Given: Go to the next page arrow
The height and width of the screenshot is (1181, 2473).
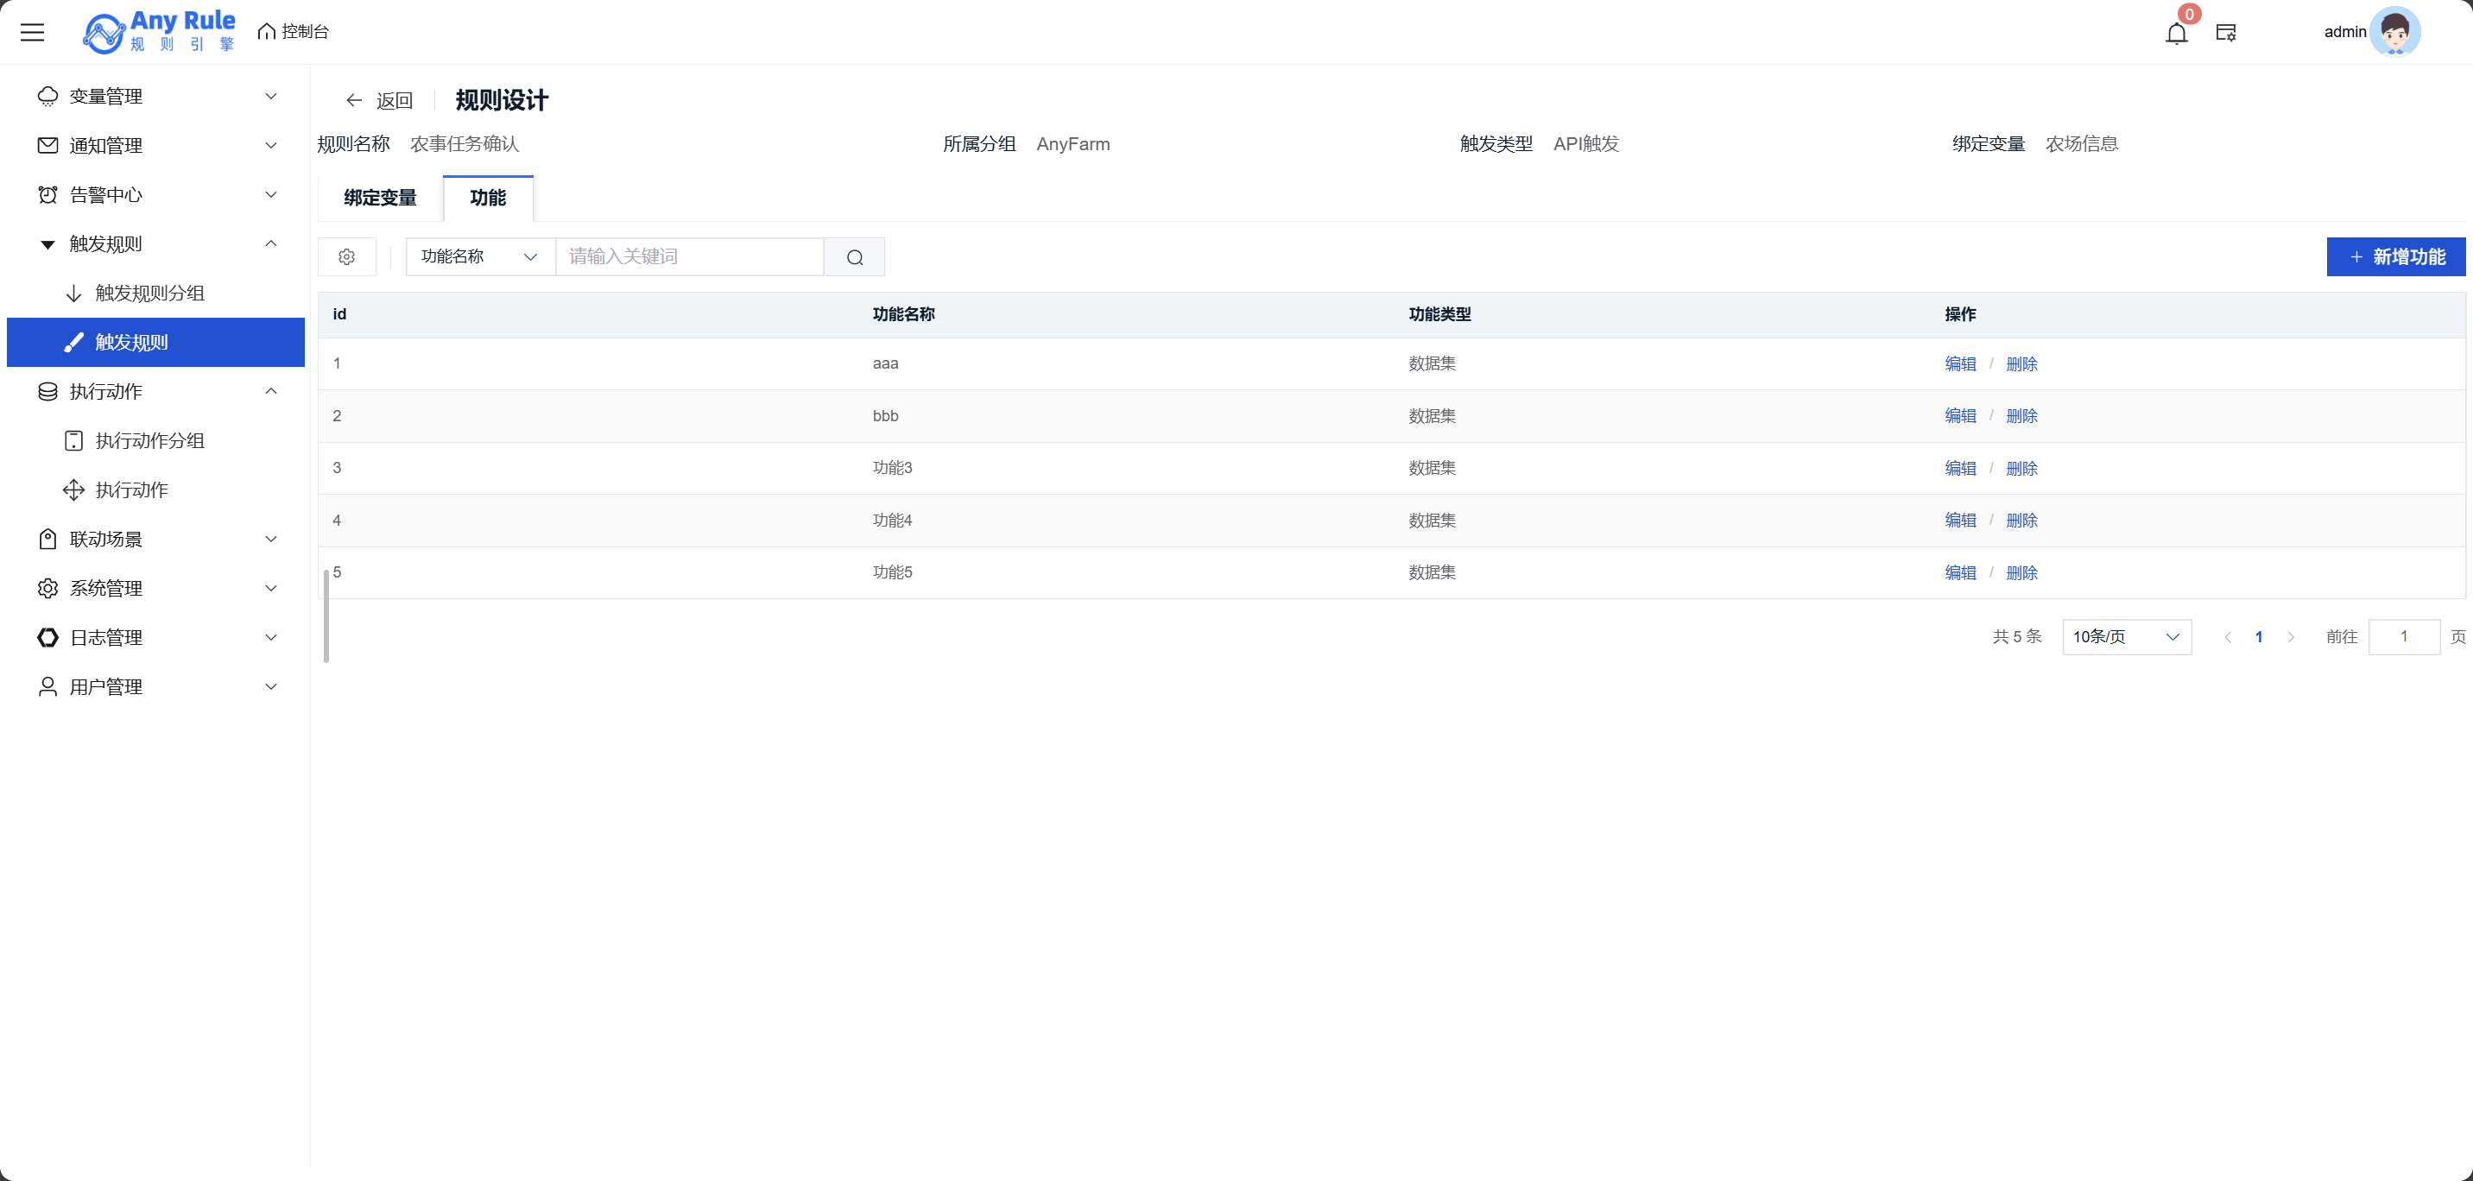Looking at the screenshot, I should [x=2291, y=637].
